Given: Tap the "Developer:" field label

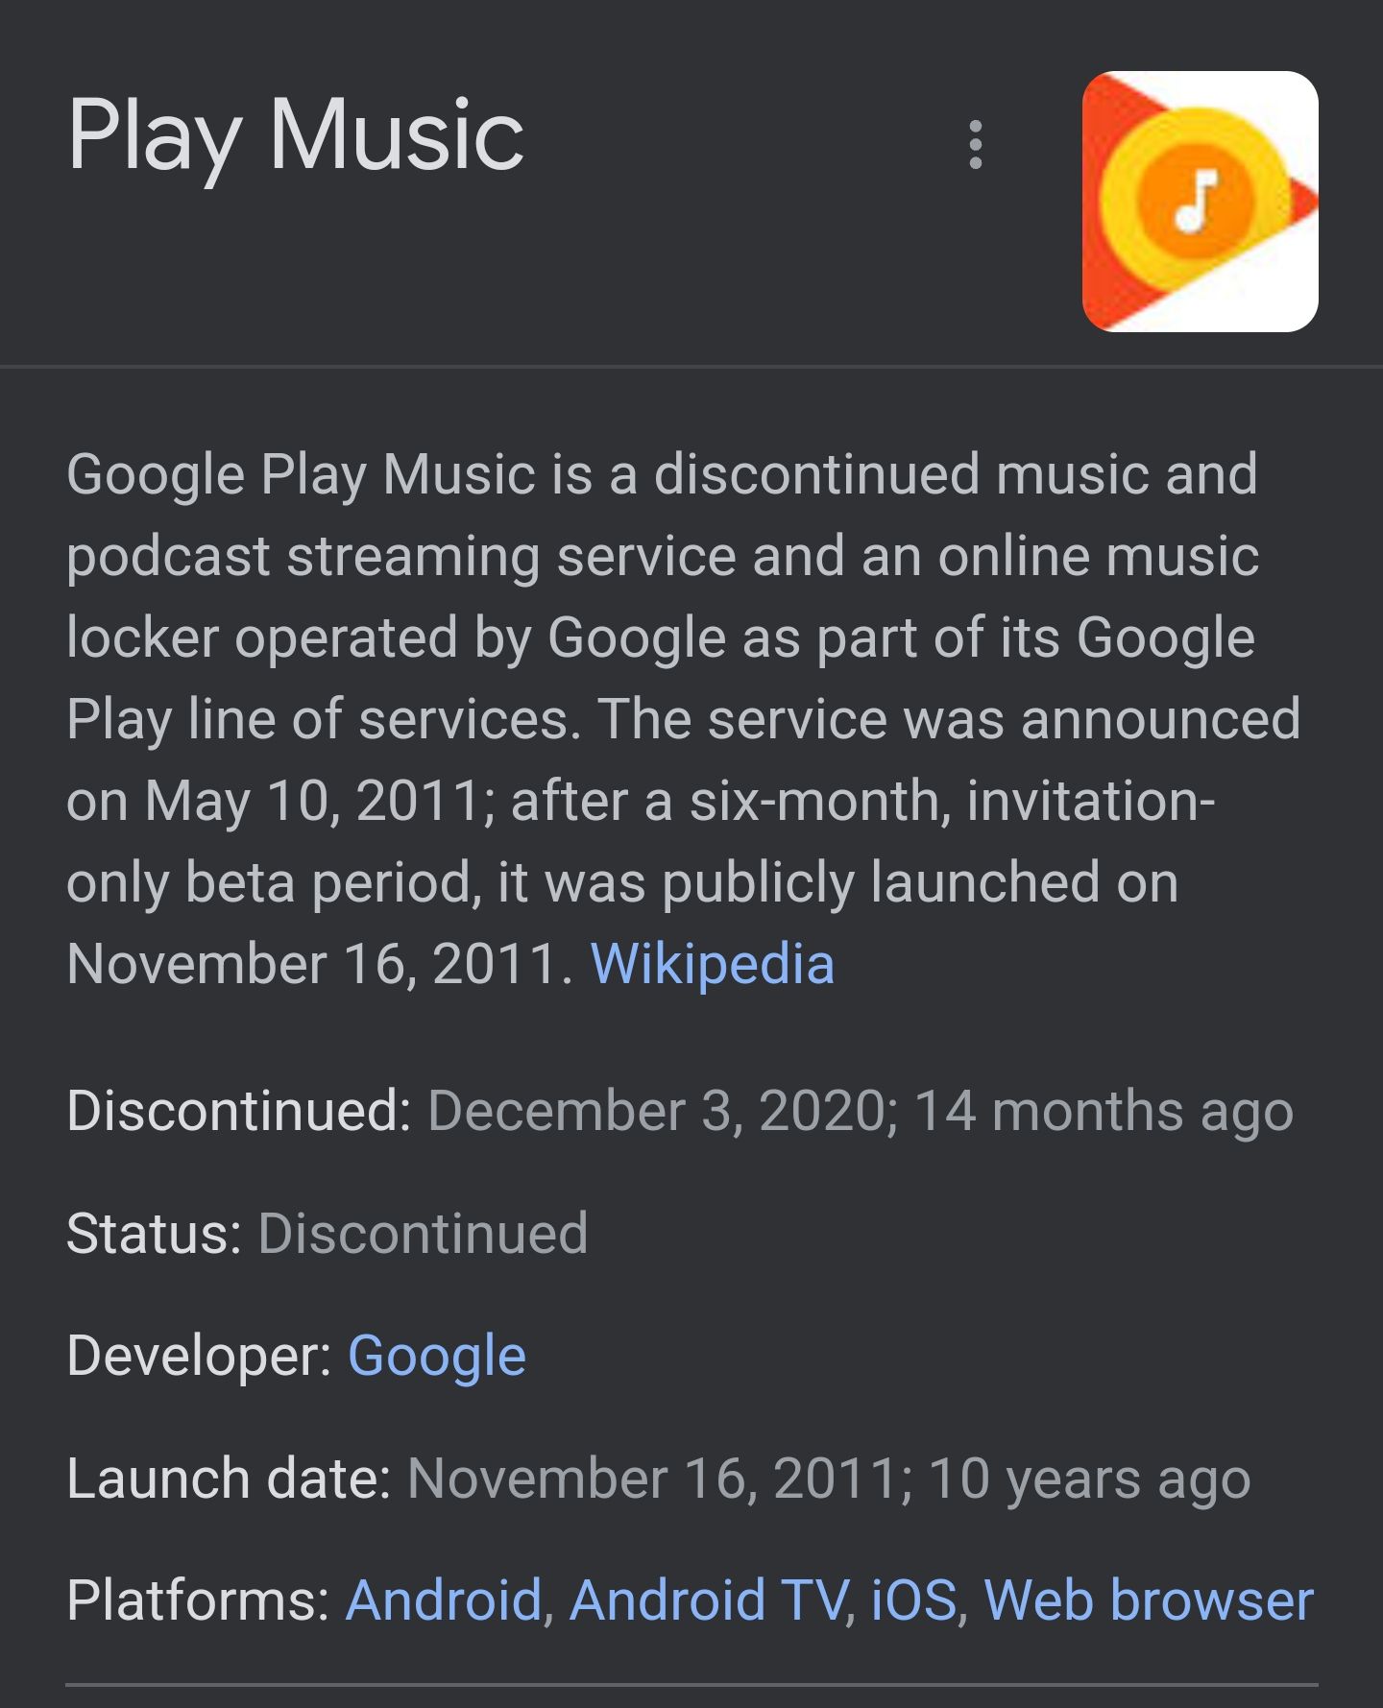Looking at the screenshot, I should tap(199, 1356).
